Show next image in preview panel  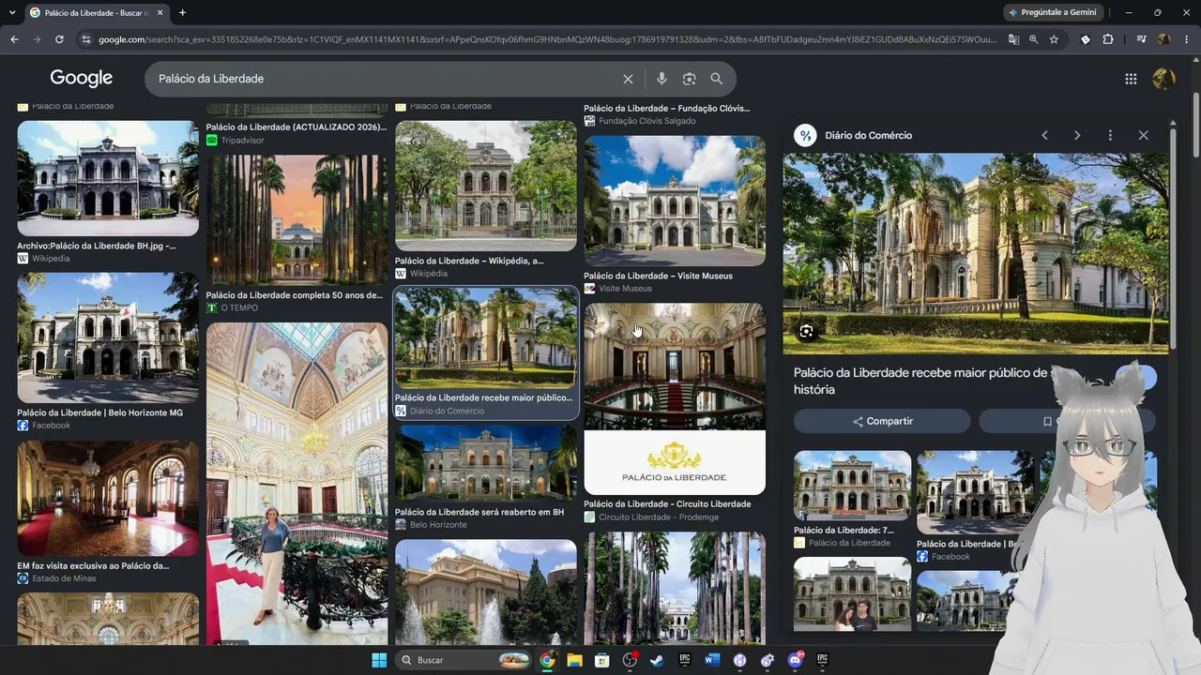pos(1077,135)
